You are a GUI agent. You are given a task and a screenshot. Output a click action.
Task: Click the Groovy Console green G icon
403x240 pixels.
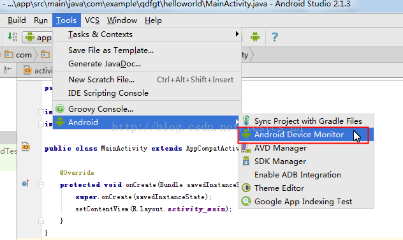tap(60, 109)
